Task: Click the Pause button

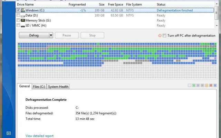Action: point(67,35)
